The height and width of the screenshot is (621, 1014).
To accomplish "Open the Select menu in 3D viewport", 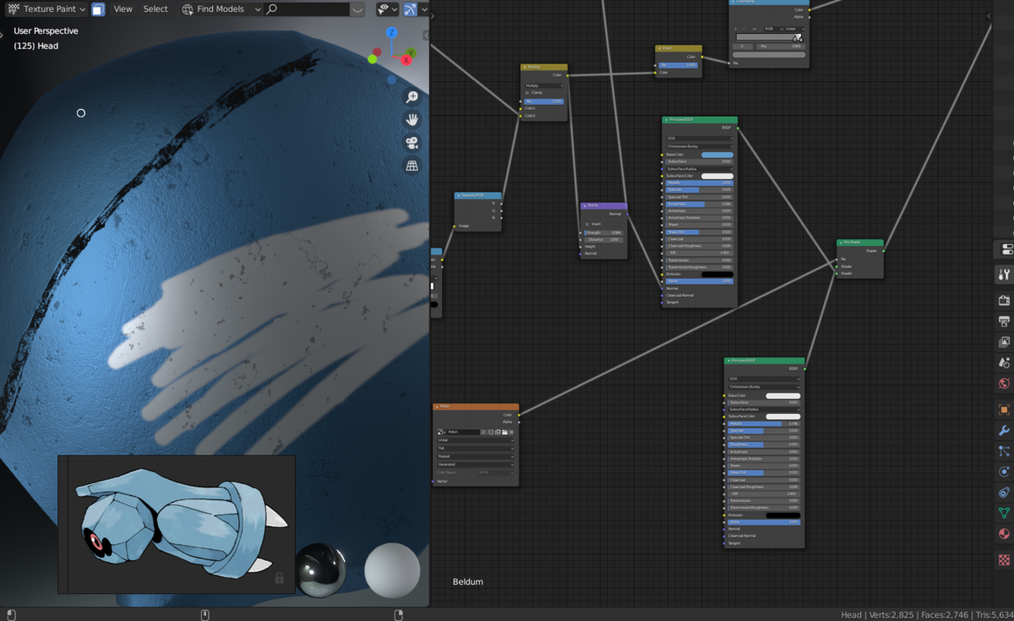I will pos(155,9).
